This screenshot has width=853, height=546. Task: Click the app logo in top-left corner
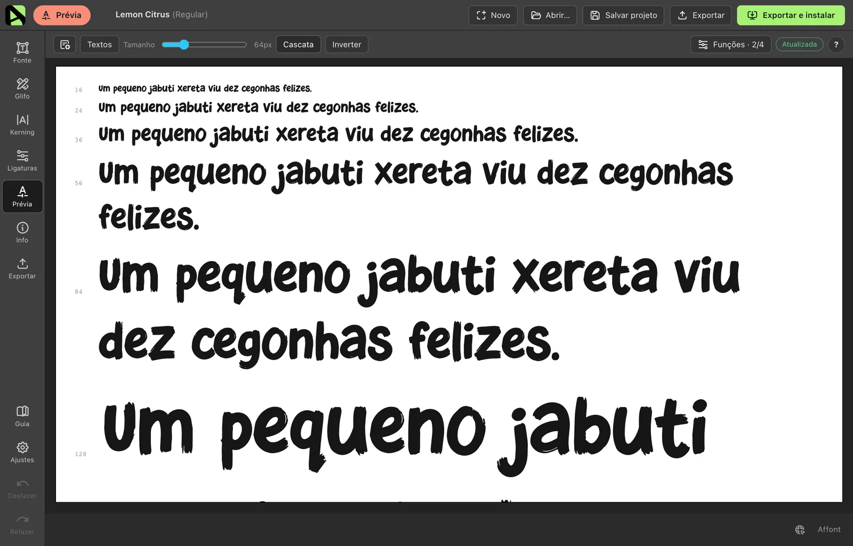pyautogui.click(x=15, y=15)
